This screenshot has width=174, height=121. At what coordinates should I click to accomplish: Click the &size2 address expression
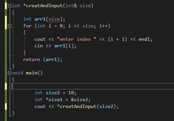80,100
